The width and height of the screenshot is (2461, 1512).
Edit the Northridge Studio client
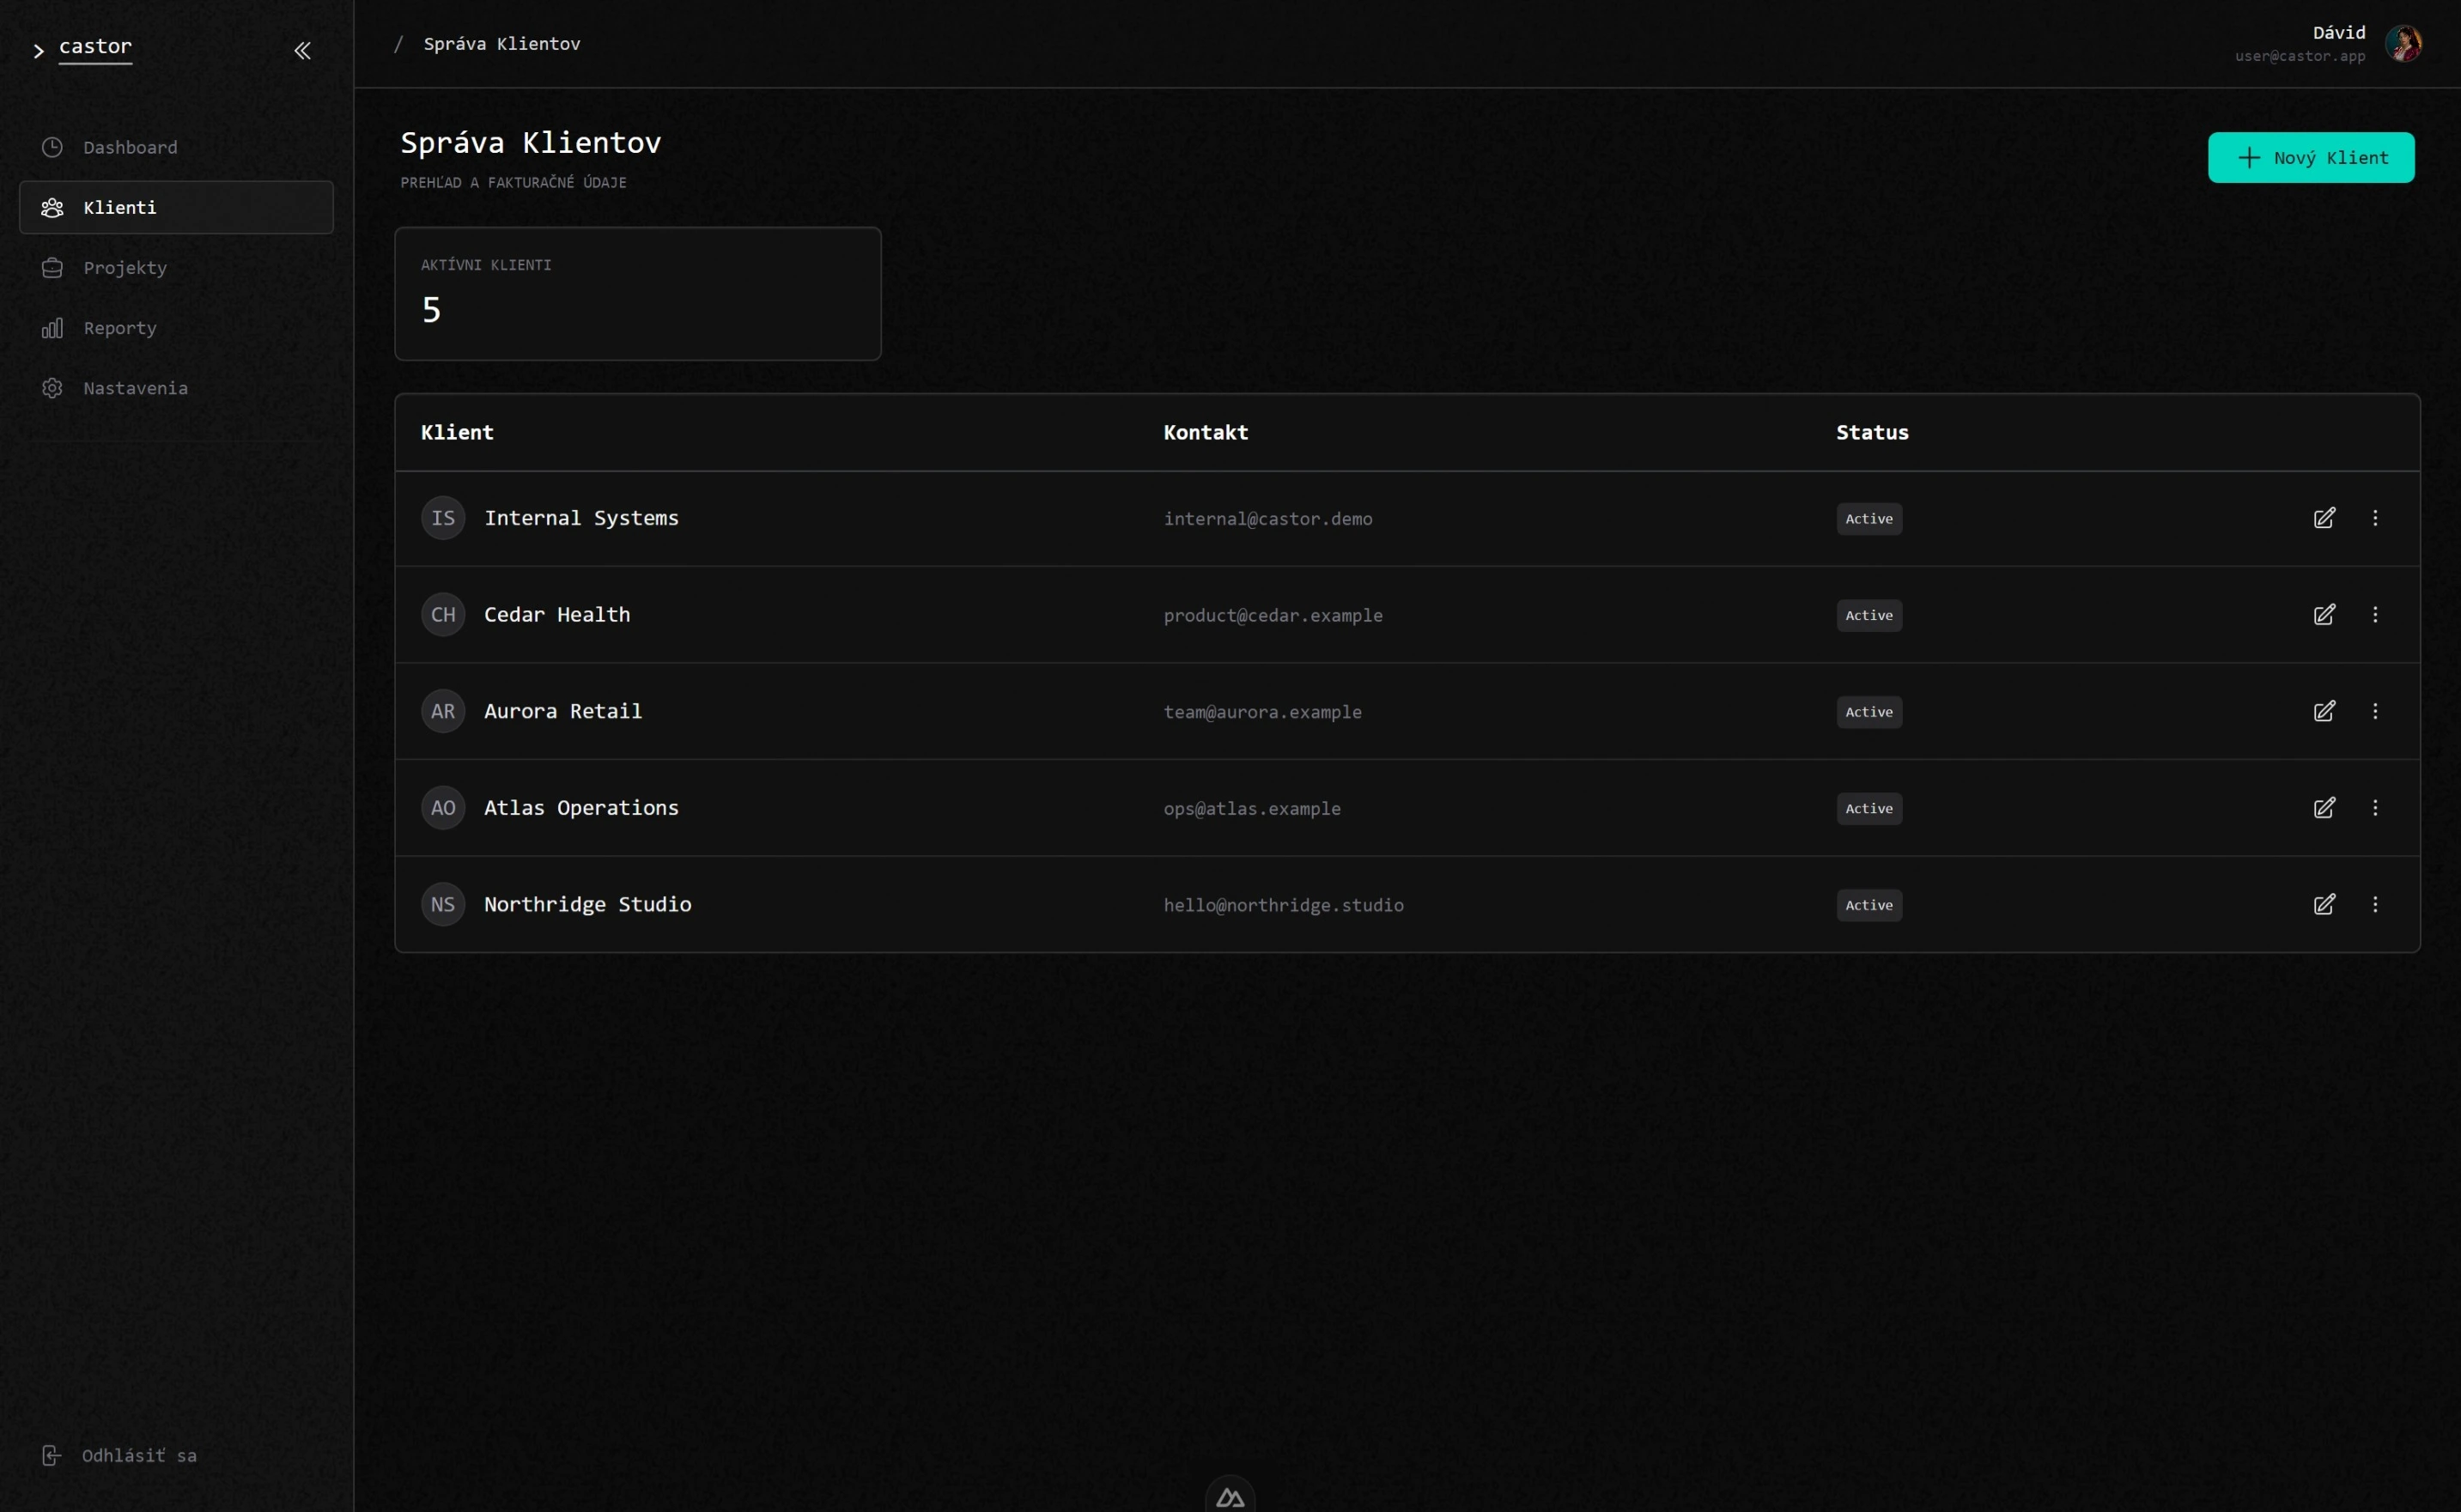click(x=2324, y=904)
